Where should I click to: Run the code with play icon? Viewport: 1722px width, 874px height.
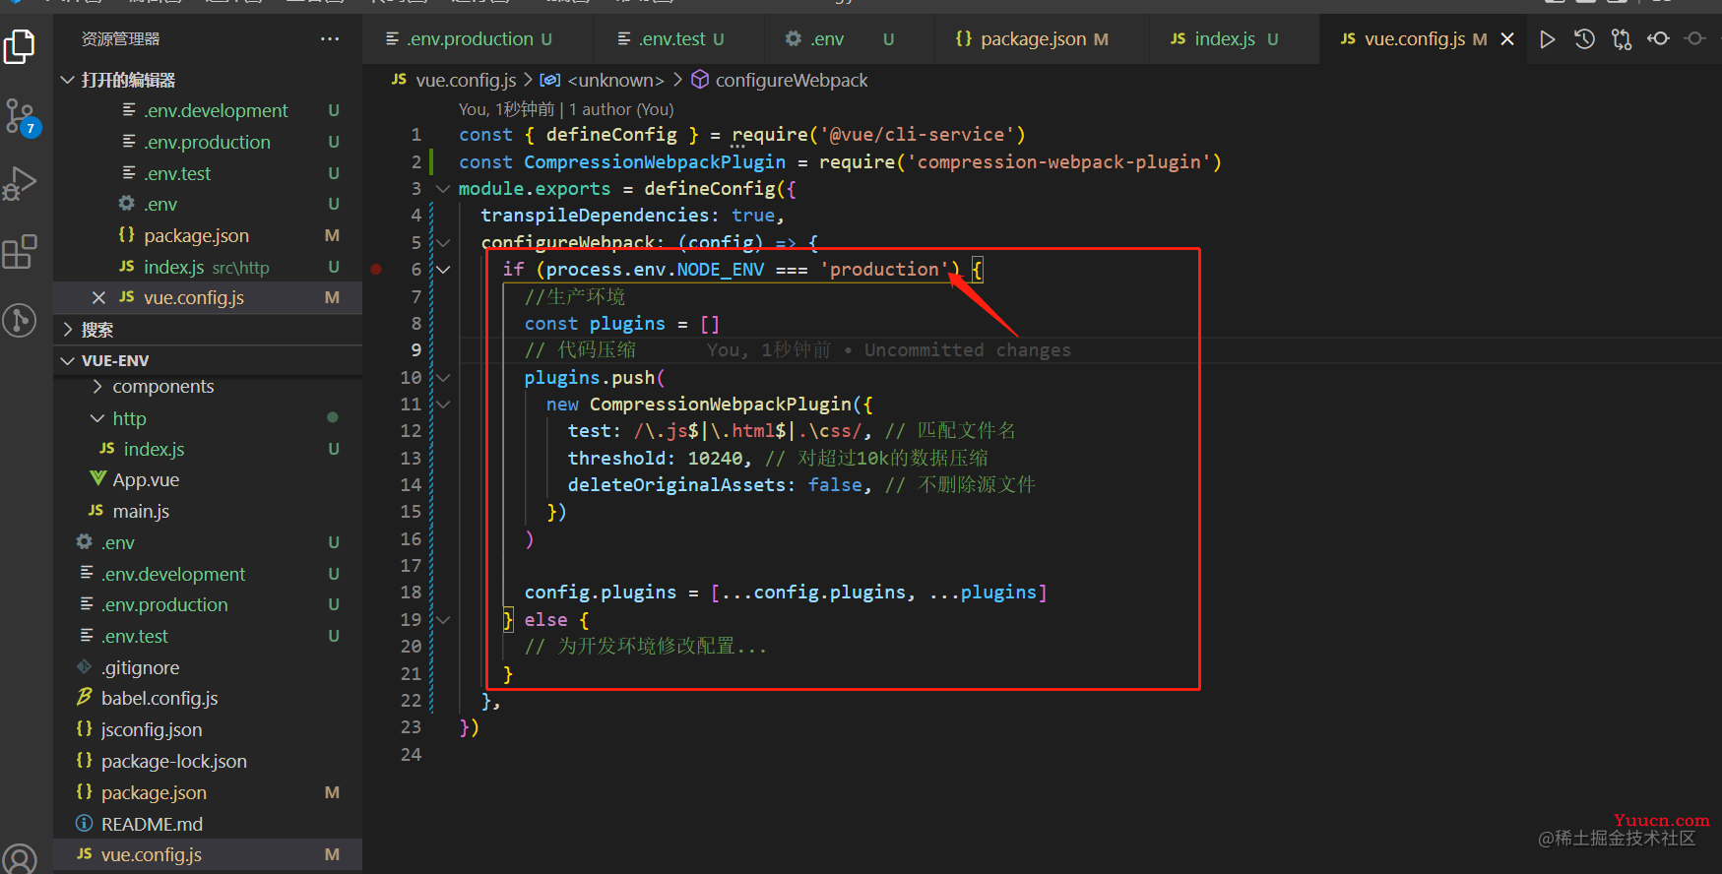point(1548,39)
